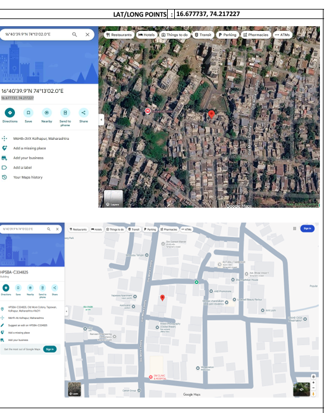
Task: Click the Add a missing place link in the upper panel
Action: tap(30, 148)
